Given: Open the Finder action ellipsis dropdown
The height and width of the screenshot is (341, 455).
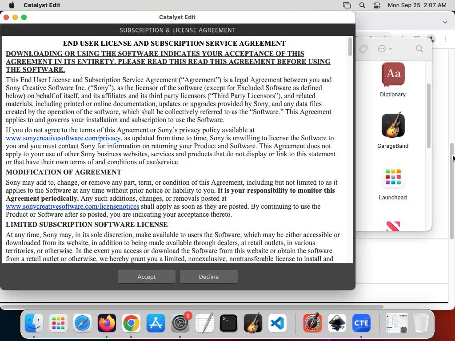Looking at the screenshot, I should point(385,49).
